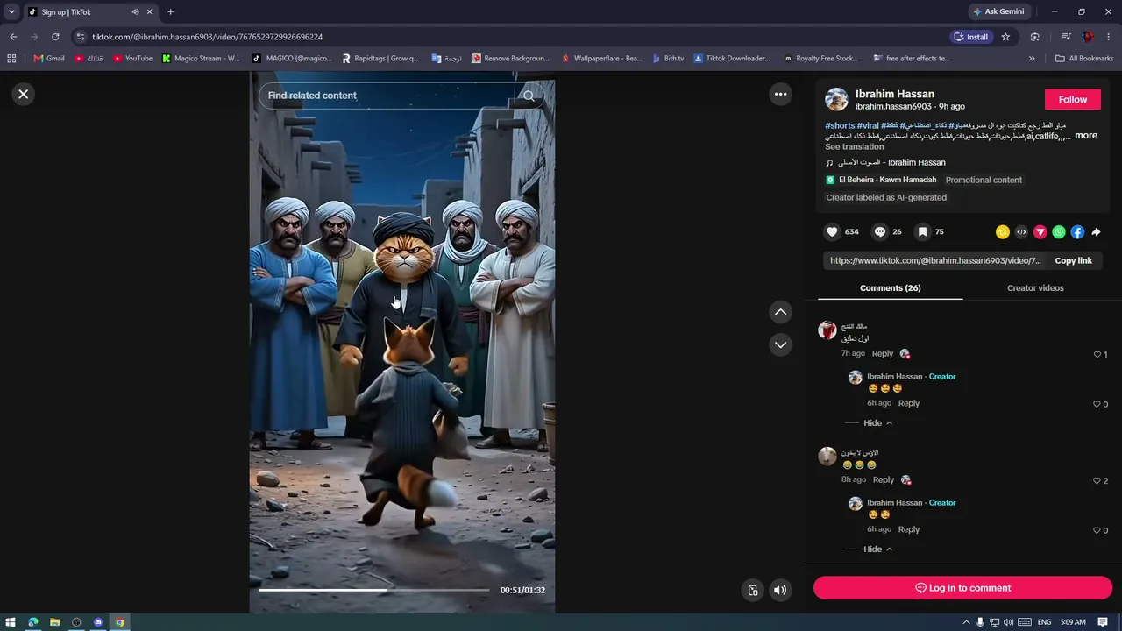
Task: Install the TikTok web app
Action: pos(971,37)
